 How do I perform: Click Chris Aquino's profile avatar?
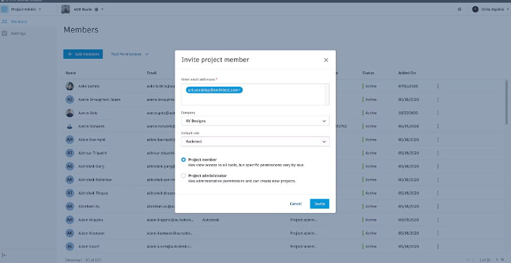pos(475,9)
